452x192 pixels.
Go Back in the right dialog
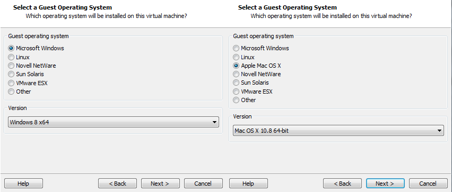(342, 184)
